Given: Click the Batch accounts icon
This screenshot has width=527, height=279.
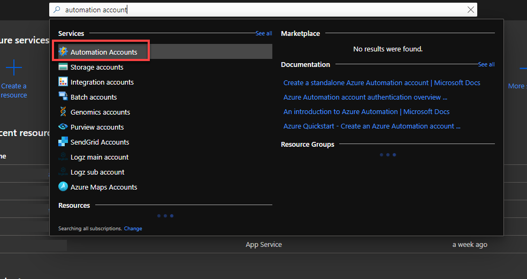Looking at the screenshot, I should (63, 96).
